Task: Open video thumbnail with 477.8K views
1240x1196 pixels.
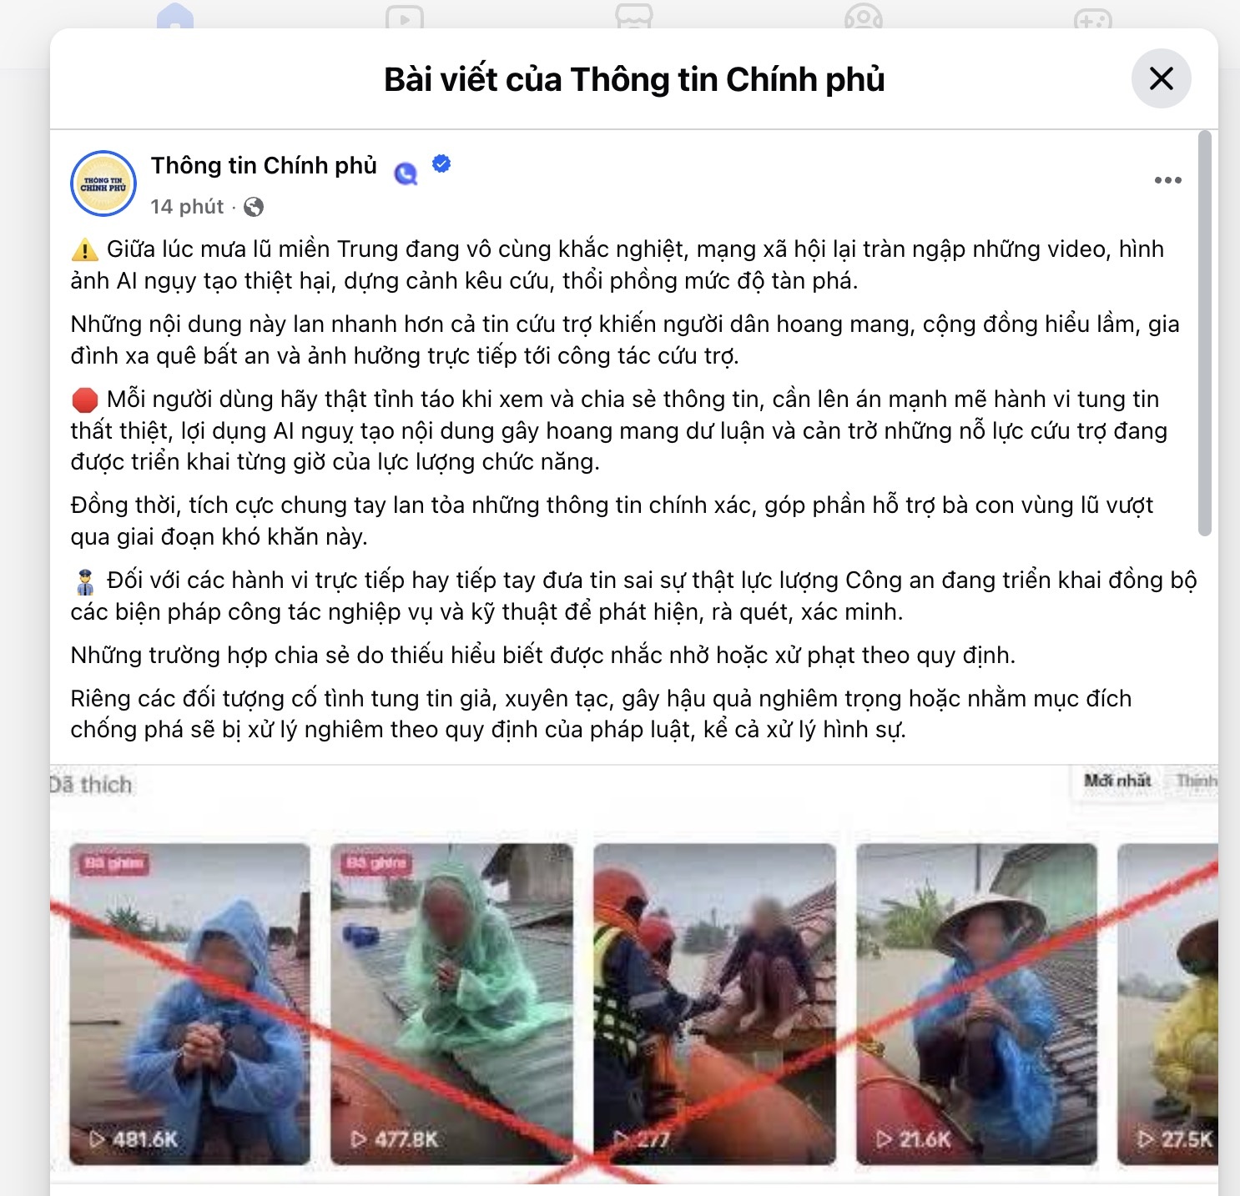Action: [x=451, y=1004]
